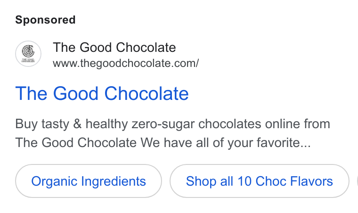Click the word Flavors in the second chip
This screenshot has width=358, height=213.
tap(312, 181)
